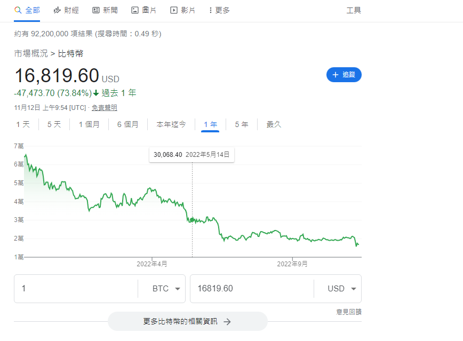The width and height of the screenshot is (463, 341).
Task: Click the 意見回饋 feedback link
Action: 348,312
